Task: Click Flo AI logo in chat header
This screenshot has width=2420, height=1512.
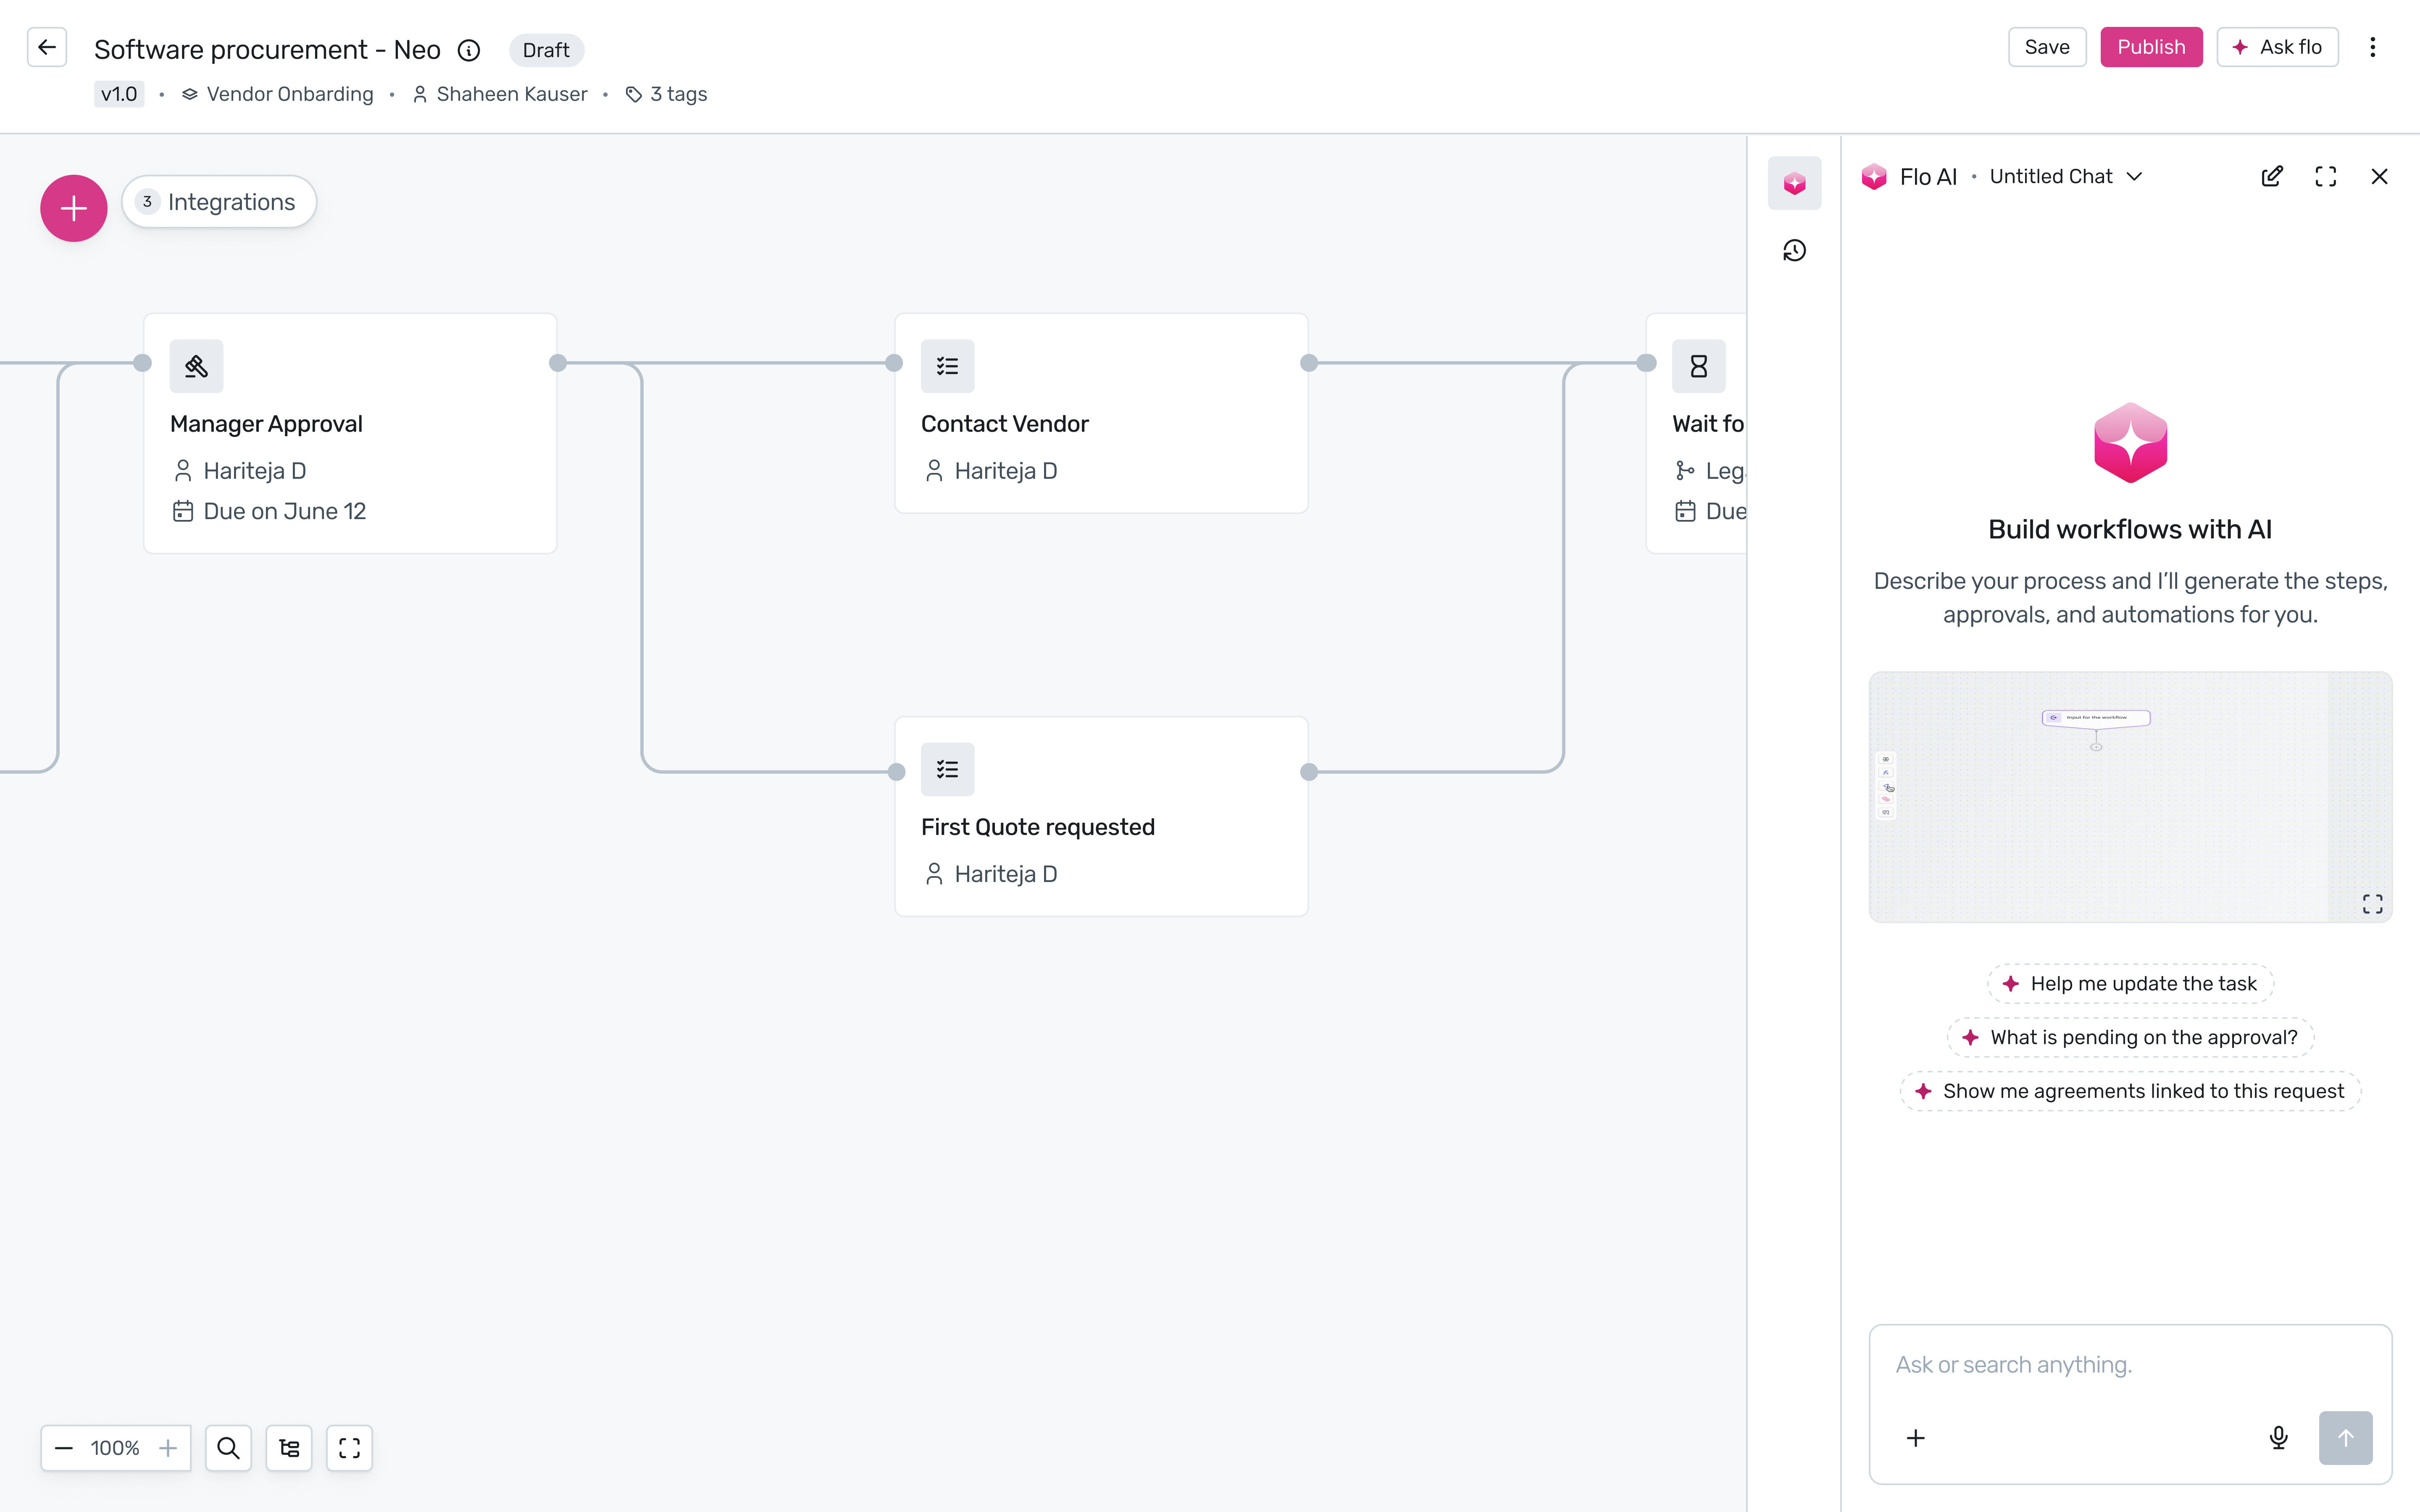Action: (x=1874, y=177)
